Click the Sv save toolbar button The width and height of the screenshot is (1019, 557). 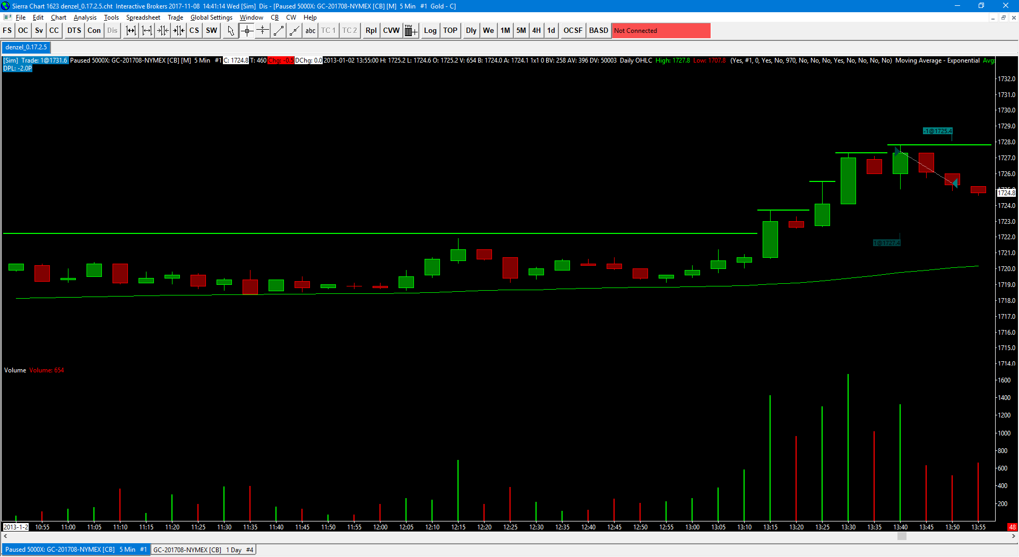click(39, 31)
